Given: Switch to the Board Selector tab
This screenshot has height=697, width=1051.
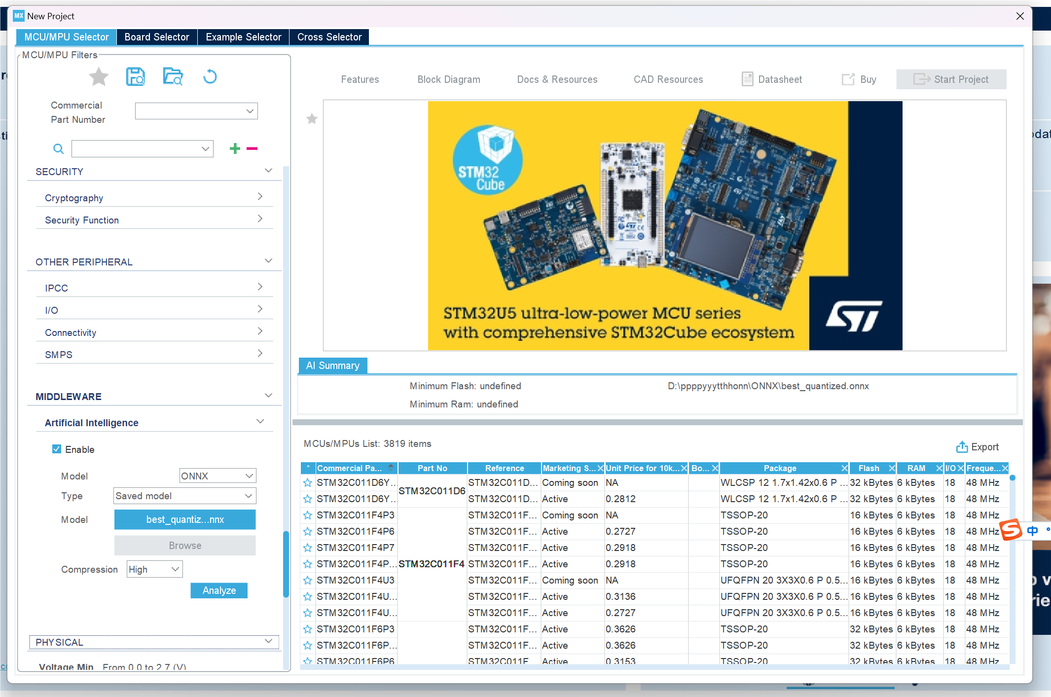Looking at the screenshot, I should point(156,37).
